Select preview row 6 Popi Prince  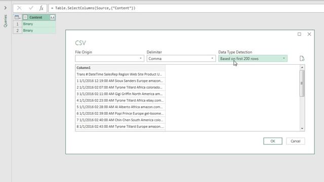coord(120,113)
